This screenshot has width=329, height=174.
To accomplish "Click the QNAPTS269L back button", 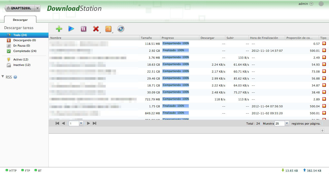I will 19,8.
